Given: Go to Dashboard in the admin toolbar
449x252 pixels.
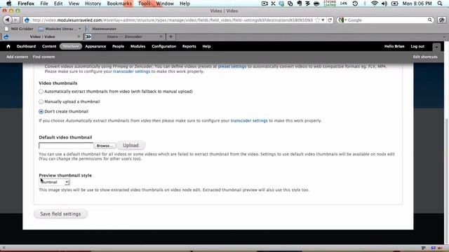Looking at the screenshot, I should click(x=26, y=46).
